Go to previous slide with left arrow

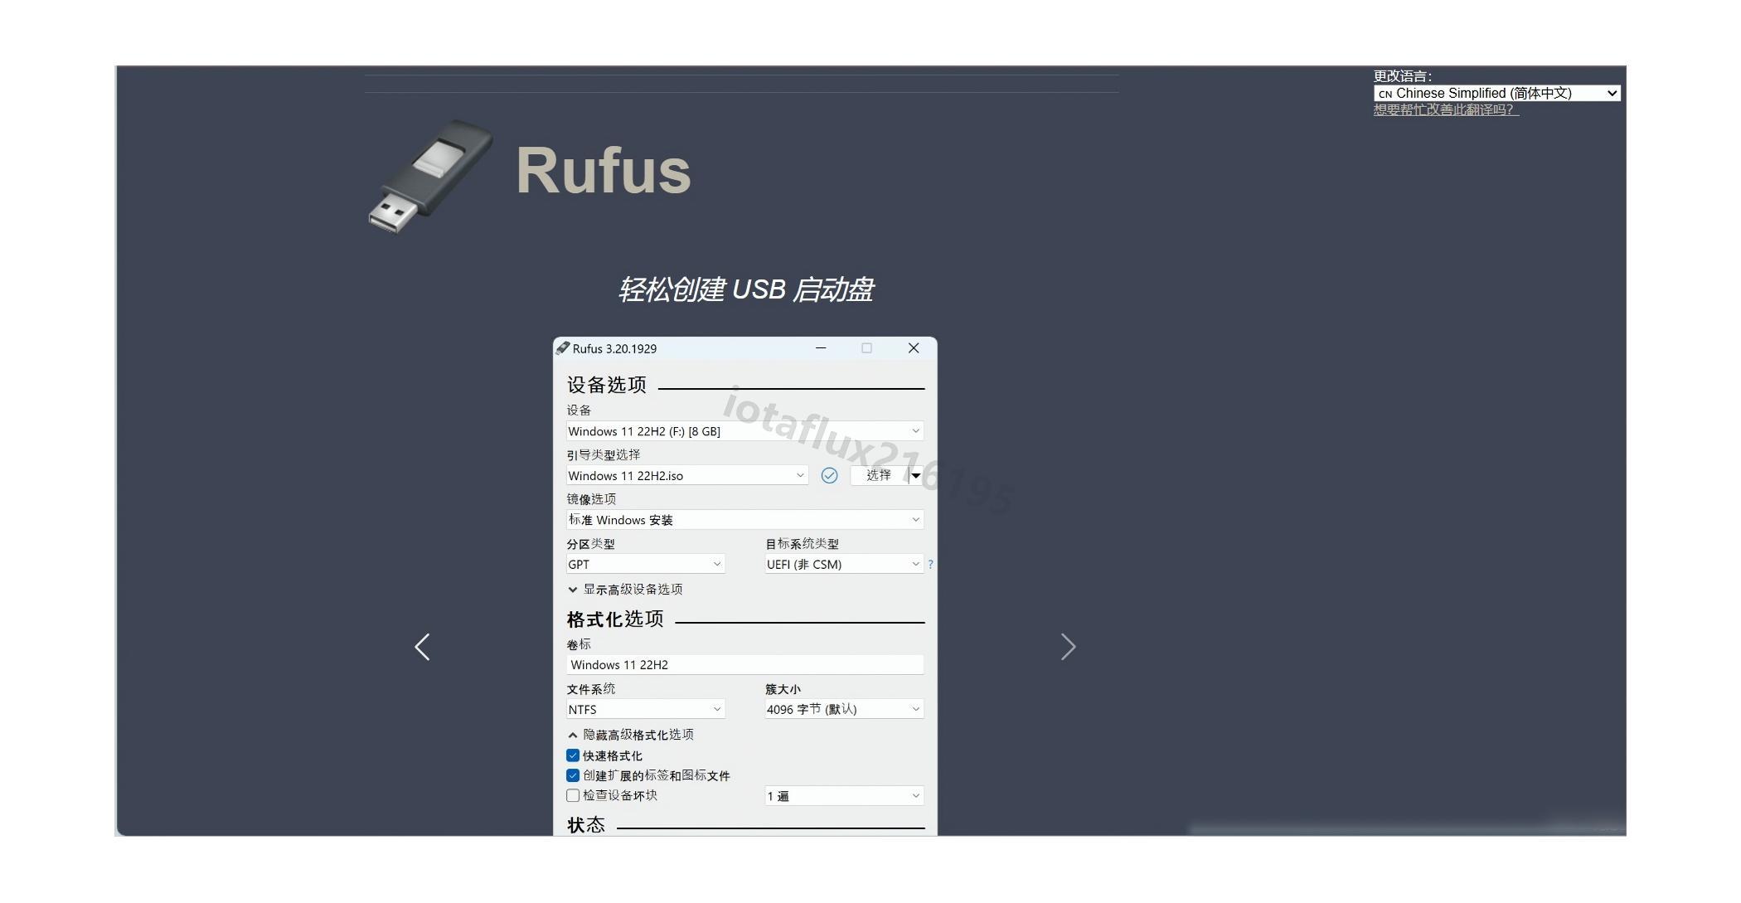(422, 647)
